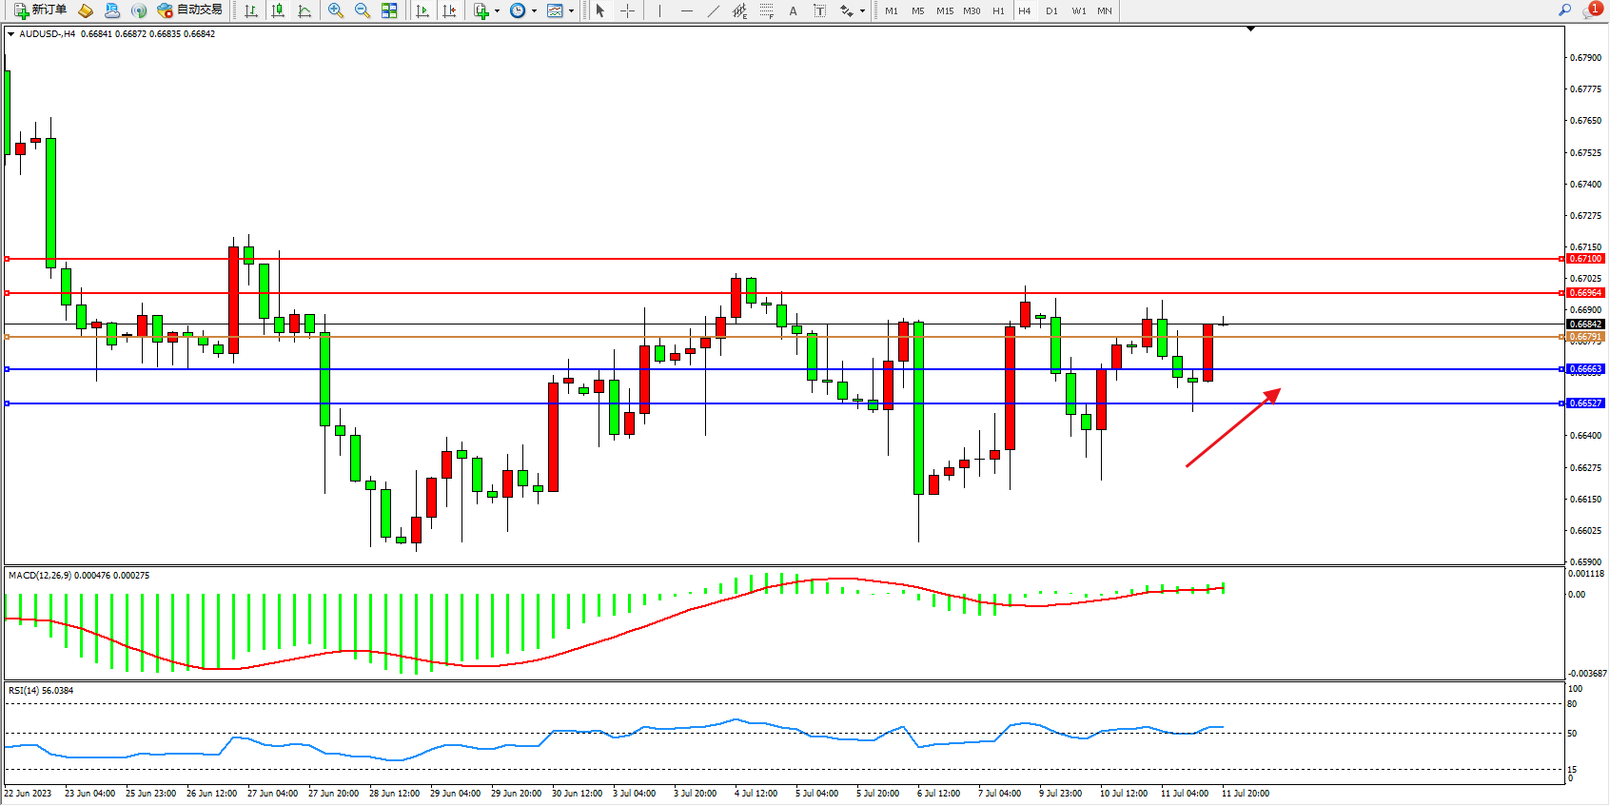Click the New Order (新订单) button
Screen dimensions: 1610x806
click(40, 10)
